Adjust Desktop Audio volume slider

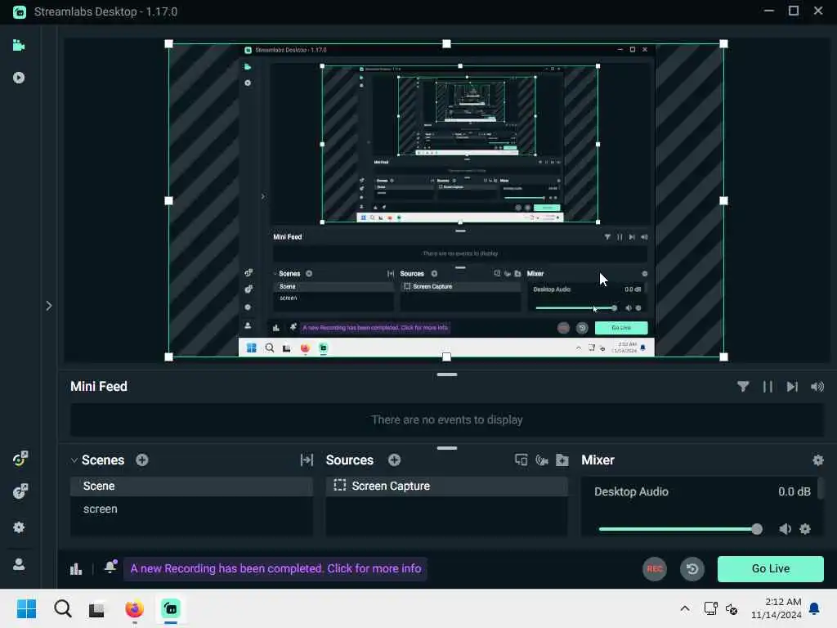click(681, 529)
